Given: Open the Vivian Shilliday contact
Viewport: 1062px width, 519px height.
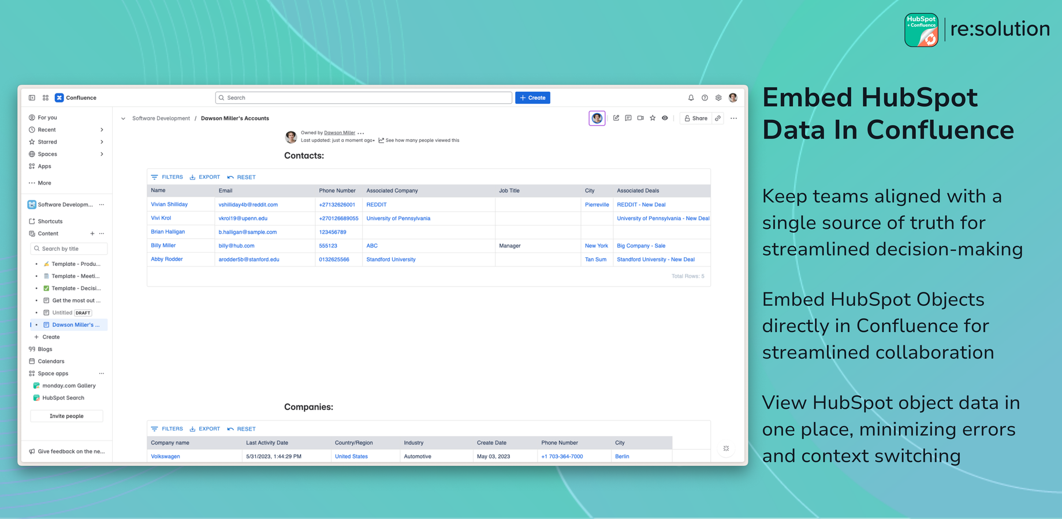Looking at the screenshot, I should click(x=169, y=204).
